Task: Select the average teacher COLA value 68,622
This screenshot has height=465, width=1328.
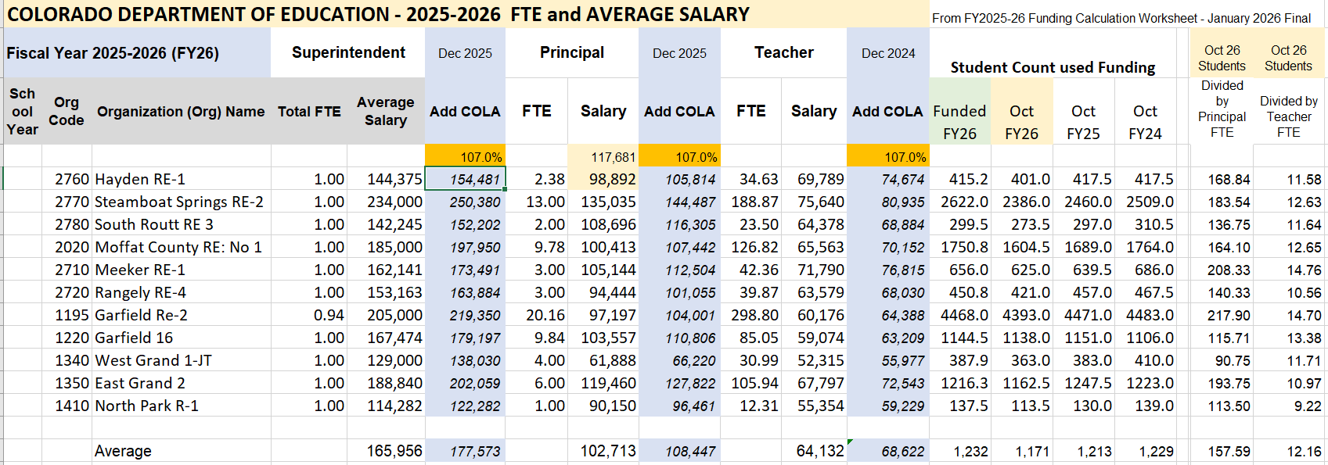Action: [x=888, y=451]
